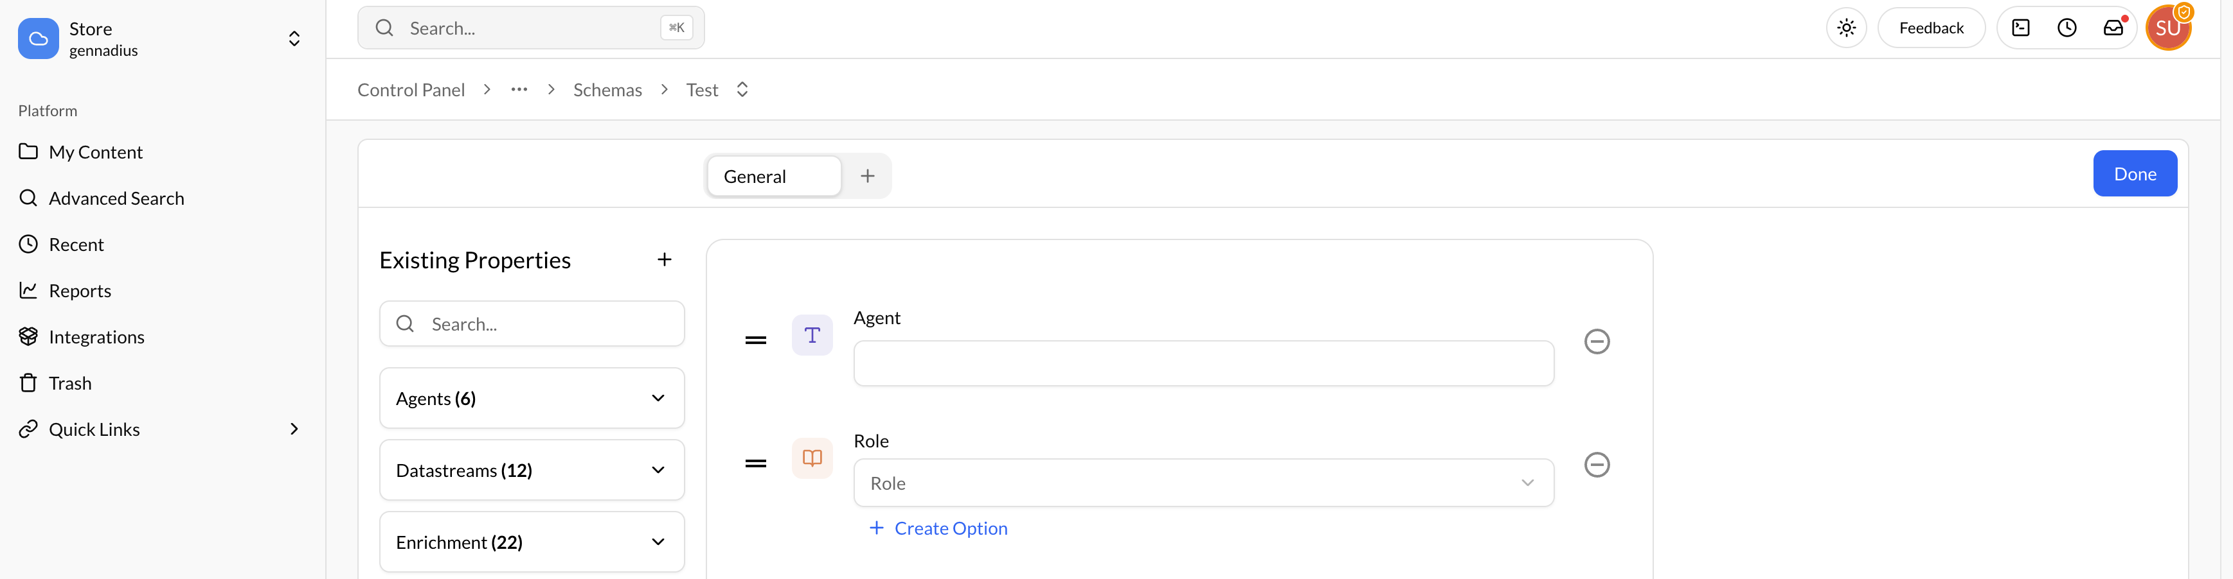Screen dimensions: 2233x579
Task: Click the Agent text input field
Action: point(1203,363)
